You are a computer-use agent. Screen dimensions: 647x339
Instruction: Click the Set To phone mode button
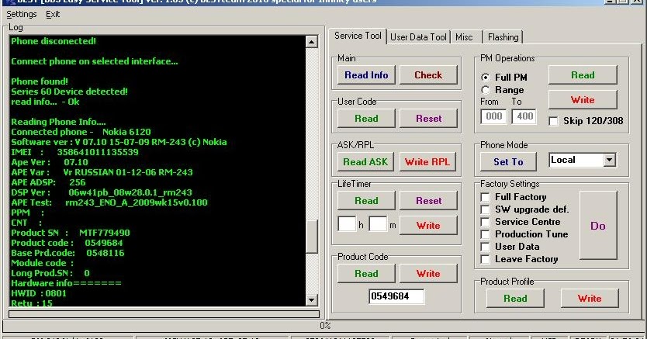point(508,161)
